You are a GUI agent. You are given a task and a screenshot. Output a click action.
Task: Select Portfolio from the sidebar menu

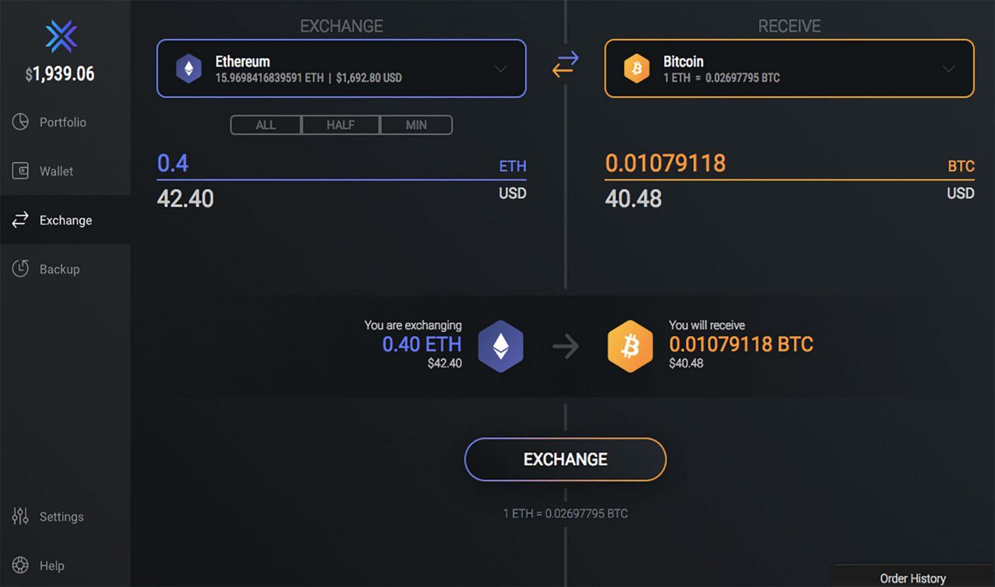pos(19,122)
